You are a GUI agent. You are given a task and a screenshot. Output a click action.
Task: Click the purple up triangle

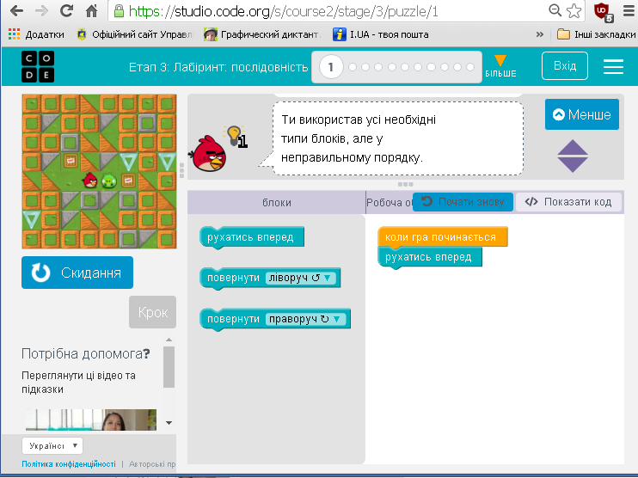click(x=573, y=147)
